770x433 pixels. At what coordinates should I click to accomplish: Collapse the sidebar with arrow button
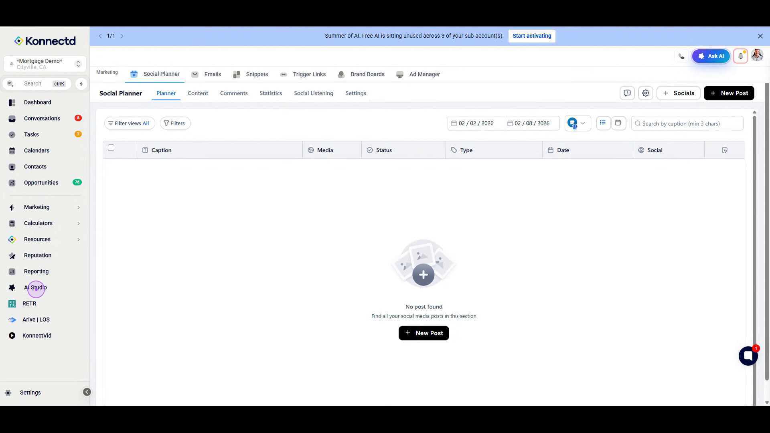pos(87,392)
